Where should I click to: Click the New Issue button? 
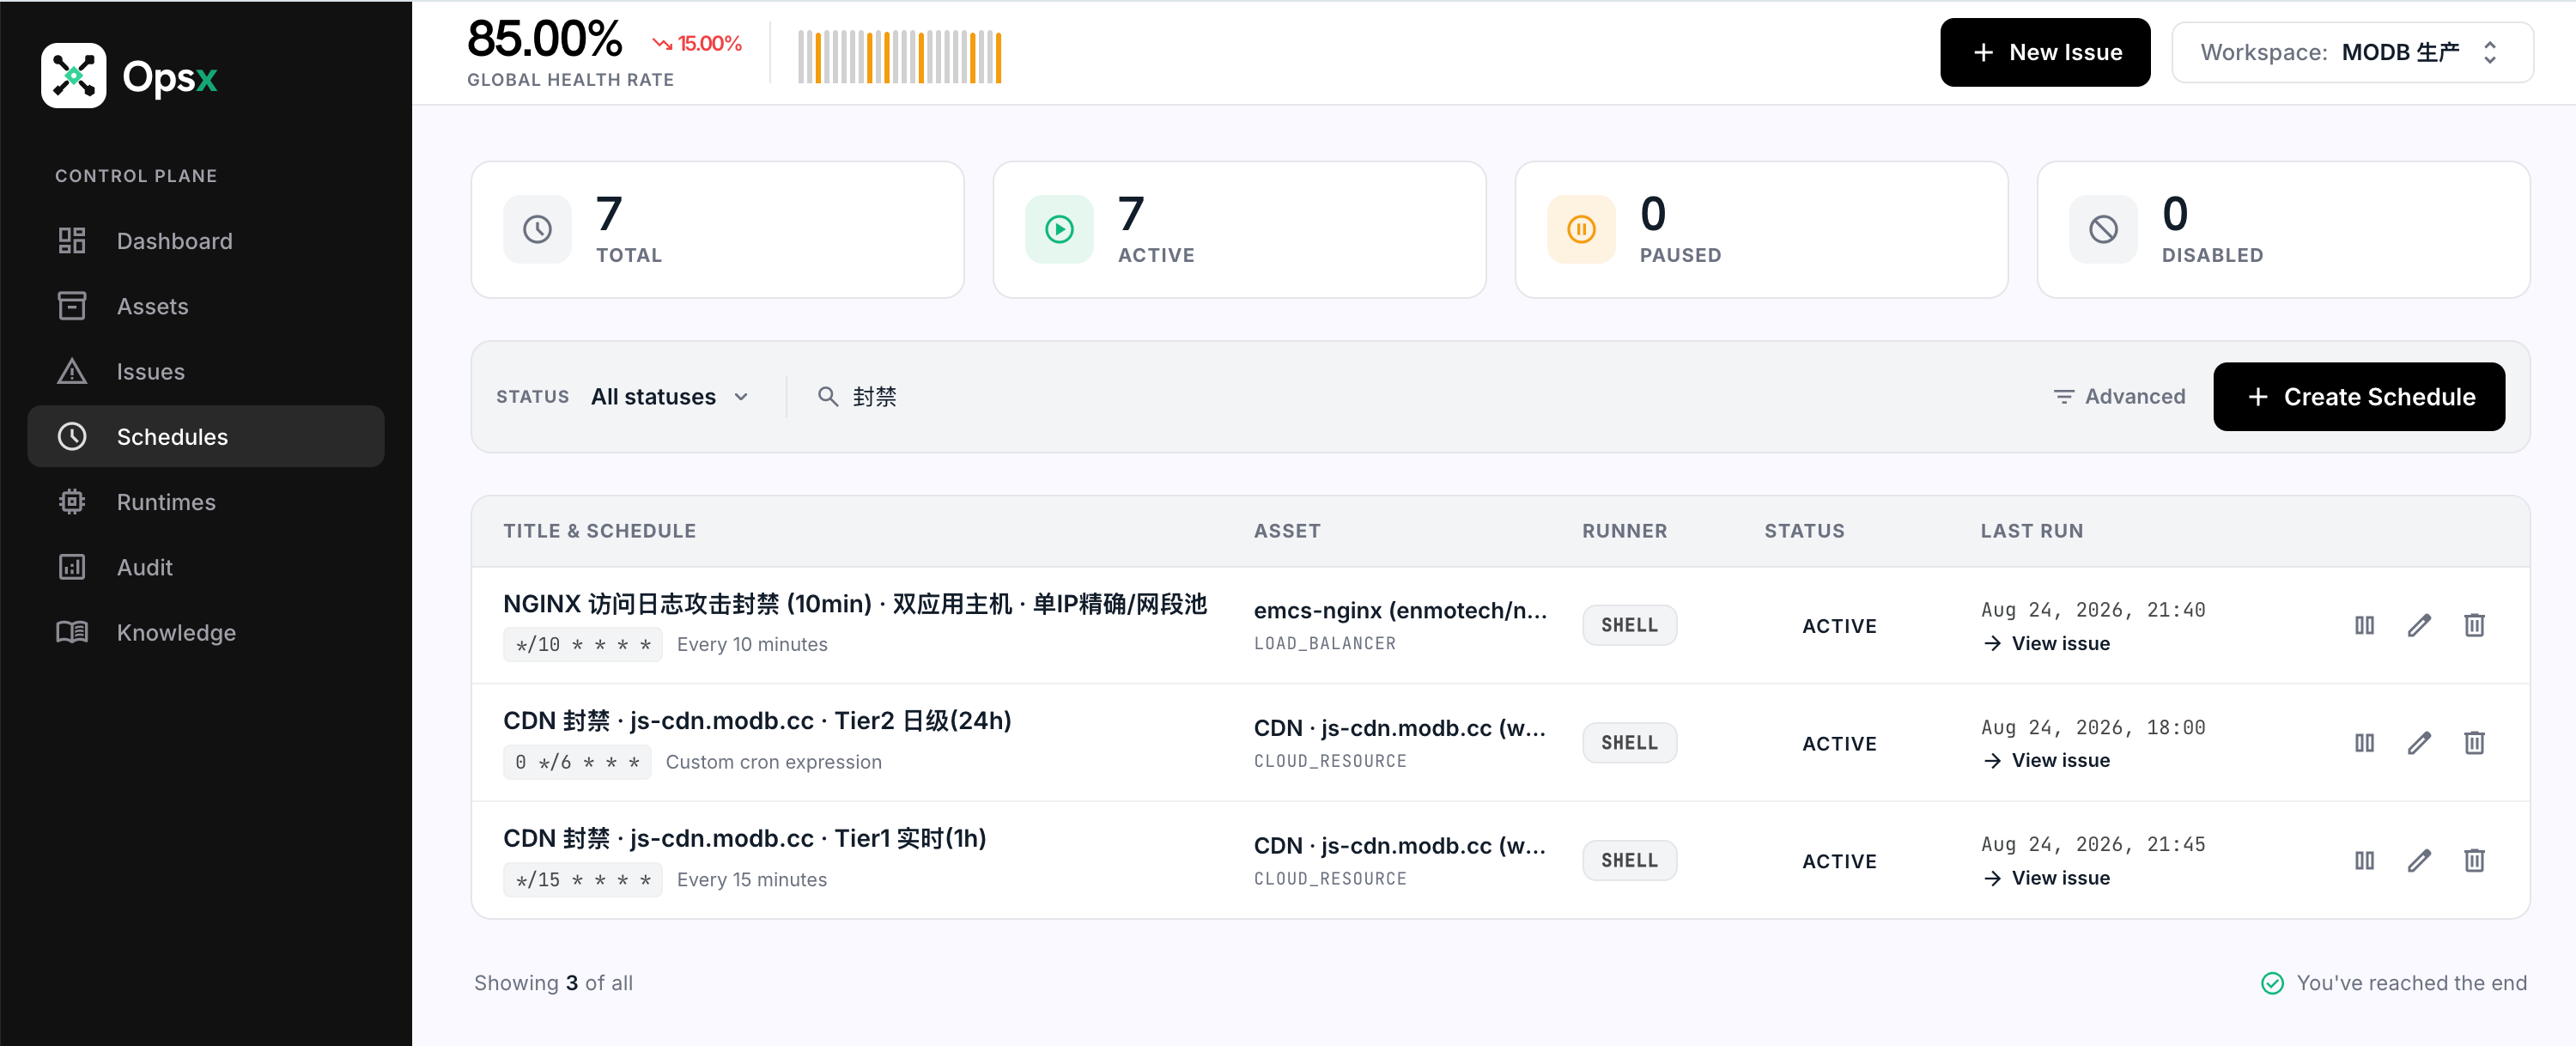pos(2045,52)
